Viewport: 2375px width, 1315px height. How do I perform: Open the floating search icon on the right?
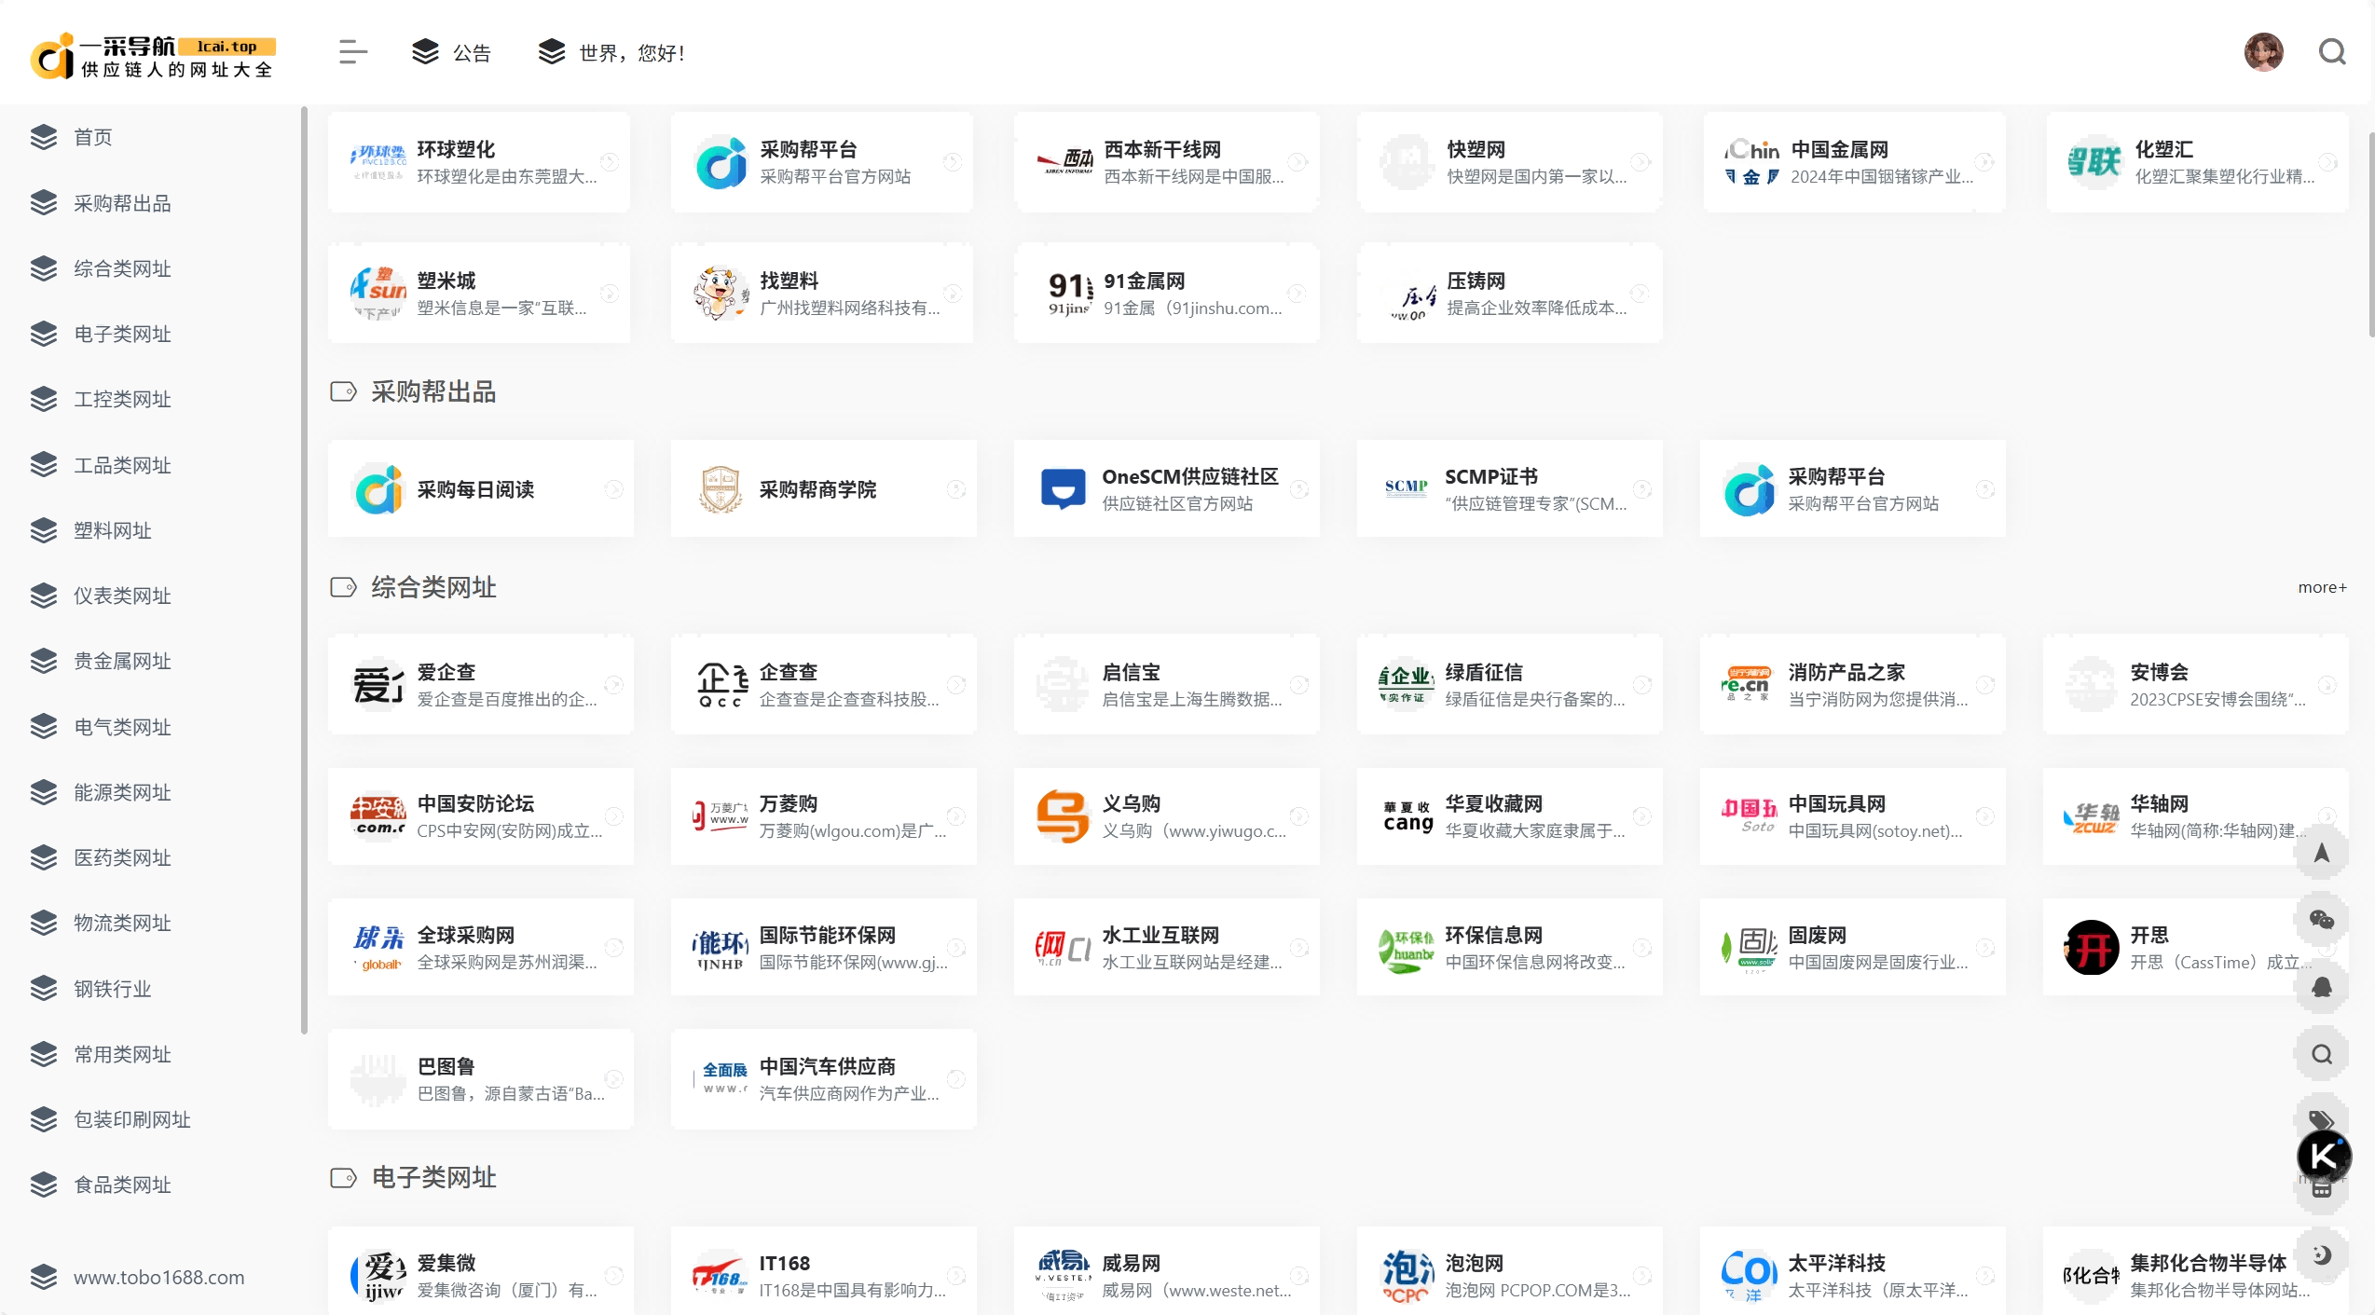tap(2323, 1053)
